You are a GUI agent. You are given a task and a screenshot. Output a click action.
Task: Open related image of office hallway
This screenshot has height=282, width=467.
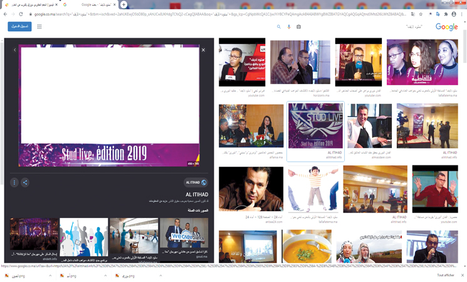[x=134, y=236]
